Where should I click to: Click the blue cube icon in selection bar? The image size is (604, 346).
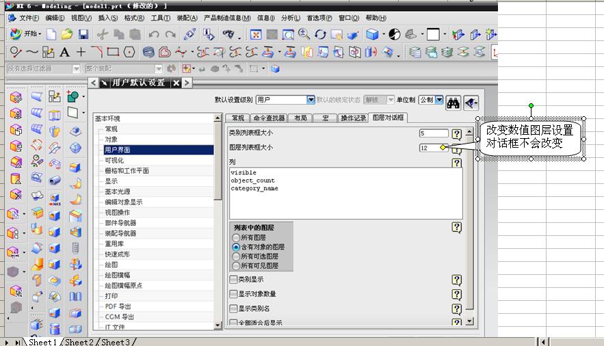tap(275, 69)
